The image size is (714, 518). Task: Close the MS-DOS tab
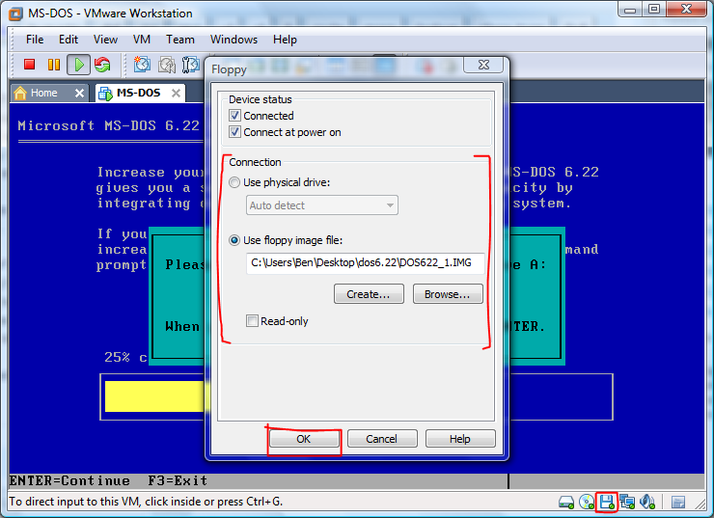(x=176, y=94)
